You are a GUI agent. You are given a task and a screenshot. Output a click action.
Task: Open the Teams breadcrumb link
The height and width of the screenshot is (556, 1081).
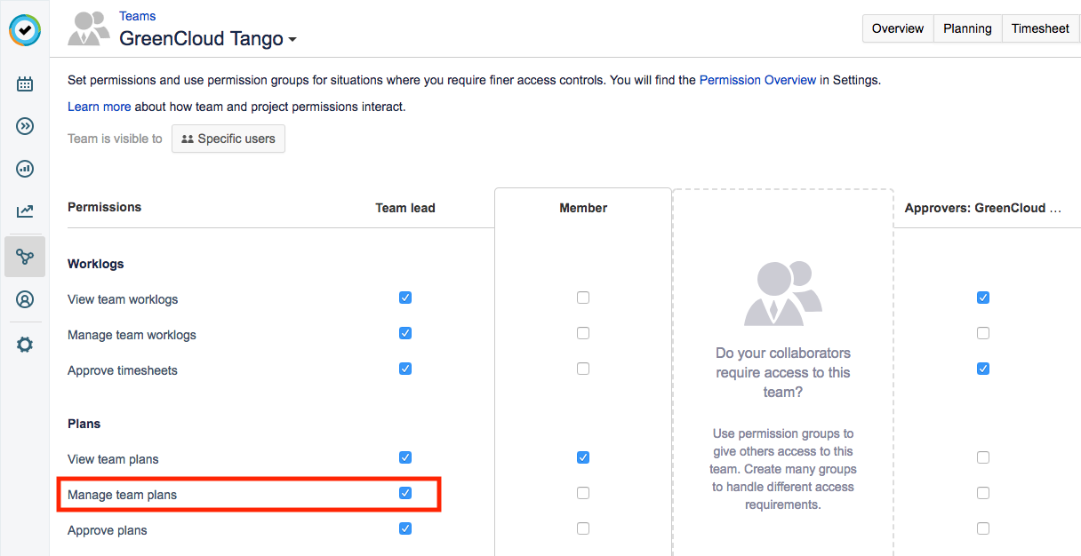click(138, 15)
